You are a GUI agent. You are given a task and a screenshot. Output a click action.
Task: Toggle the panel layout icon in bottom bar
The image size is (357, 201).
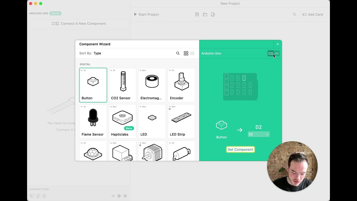coord(125,196)
